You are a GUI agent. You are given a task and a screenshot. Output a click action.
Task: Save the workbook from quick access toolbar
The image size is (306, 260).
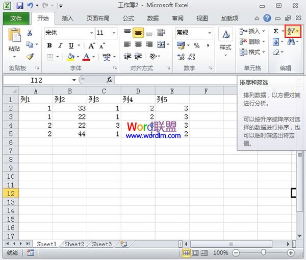point(20,6)
